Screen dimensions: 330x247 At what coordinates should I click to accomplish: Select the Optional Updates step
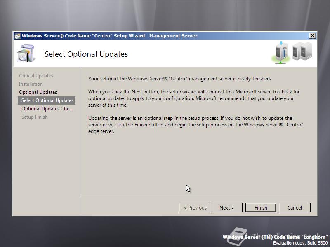(x=38, y=92)
